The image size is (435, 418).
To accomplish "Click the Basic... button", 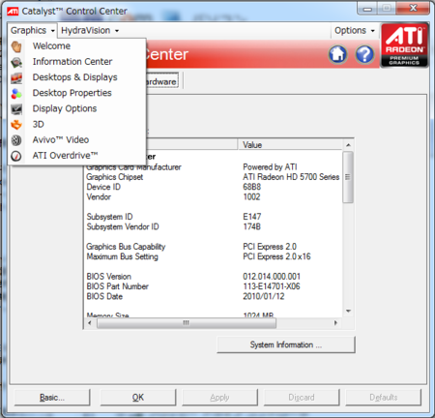I will [x=52, y=398].
